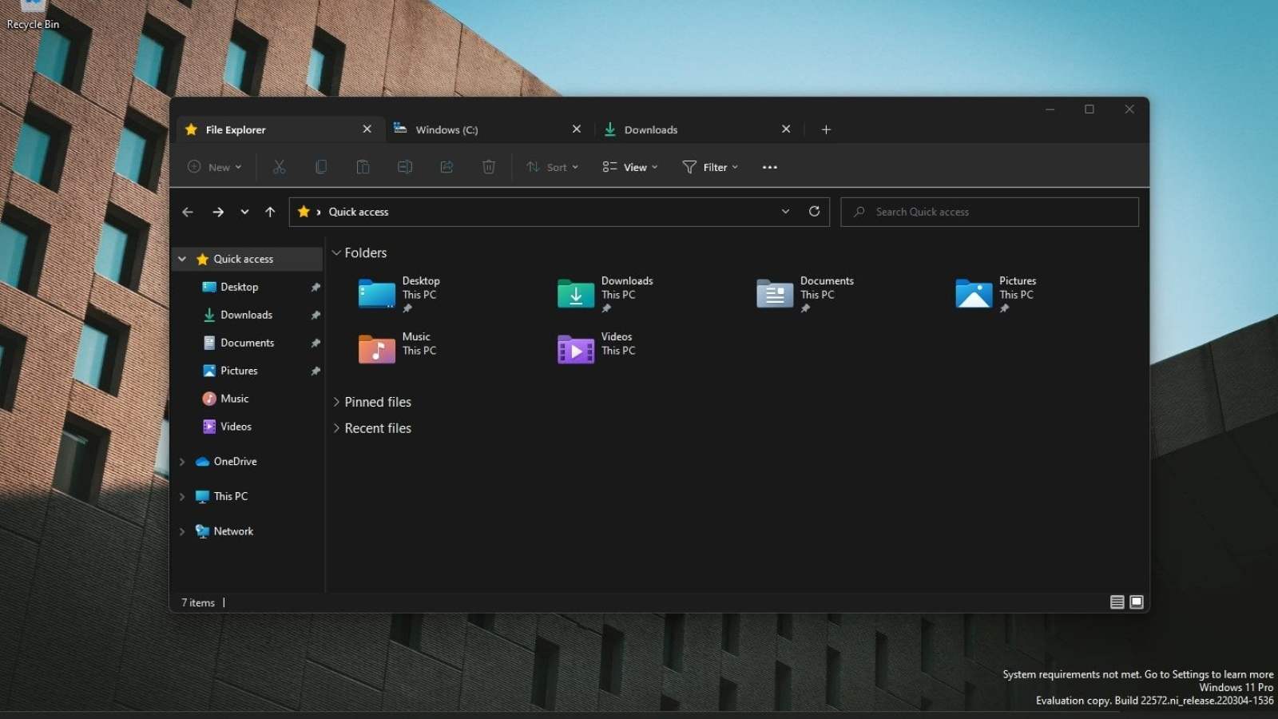Open a new tab with plus button
The image size is (1278, 719).
point(826,129)
